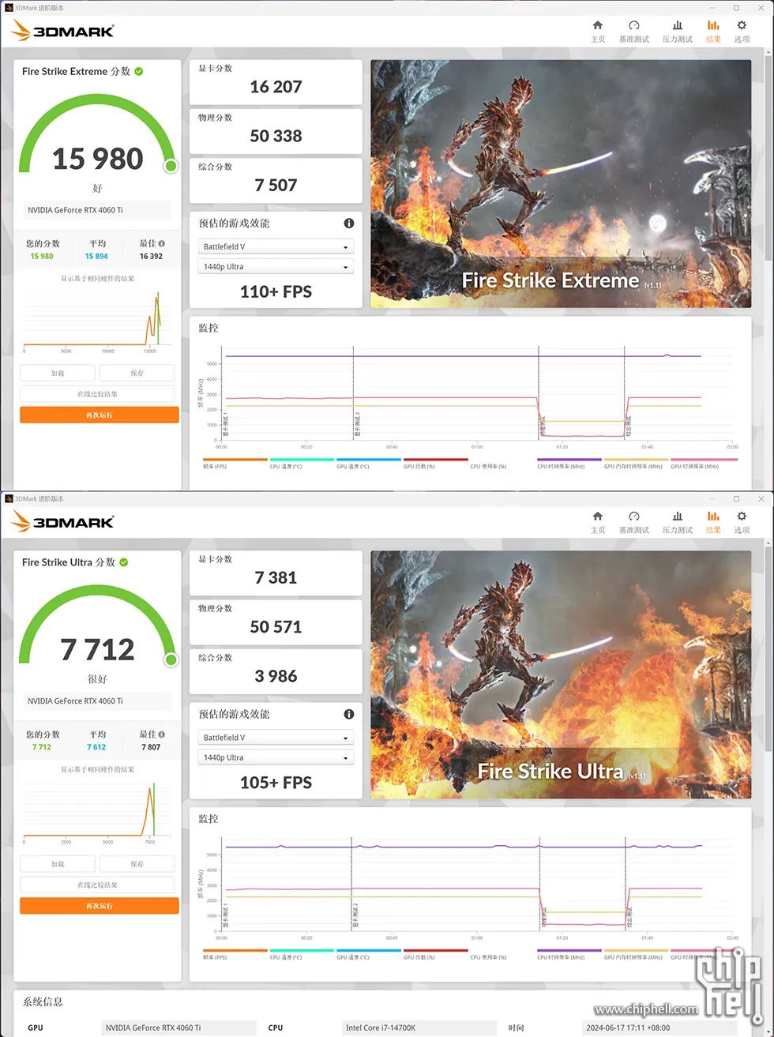Switch to 结果 tab in Fire Strike Ultra window

click(713, 522)
